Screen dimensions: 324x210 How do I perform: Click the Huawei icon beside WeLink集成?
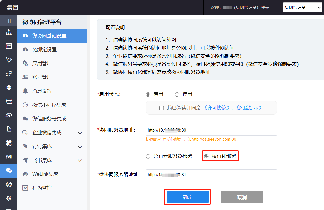25,174
